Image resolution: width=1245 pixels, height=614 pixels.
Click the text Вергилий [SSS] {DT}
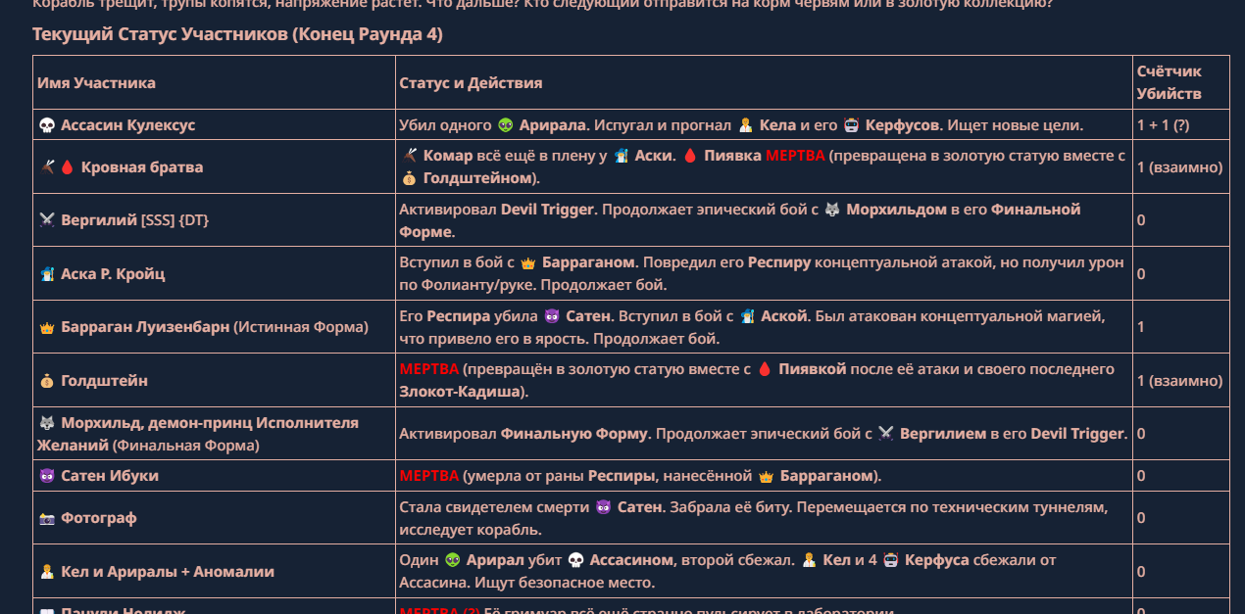[135, 220]
